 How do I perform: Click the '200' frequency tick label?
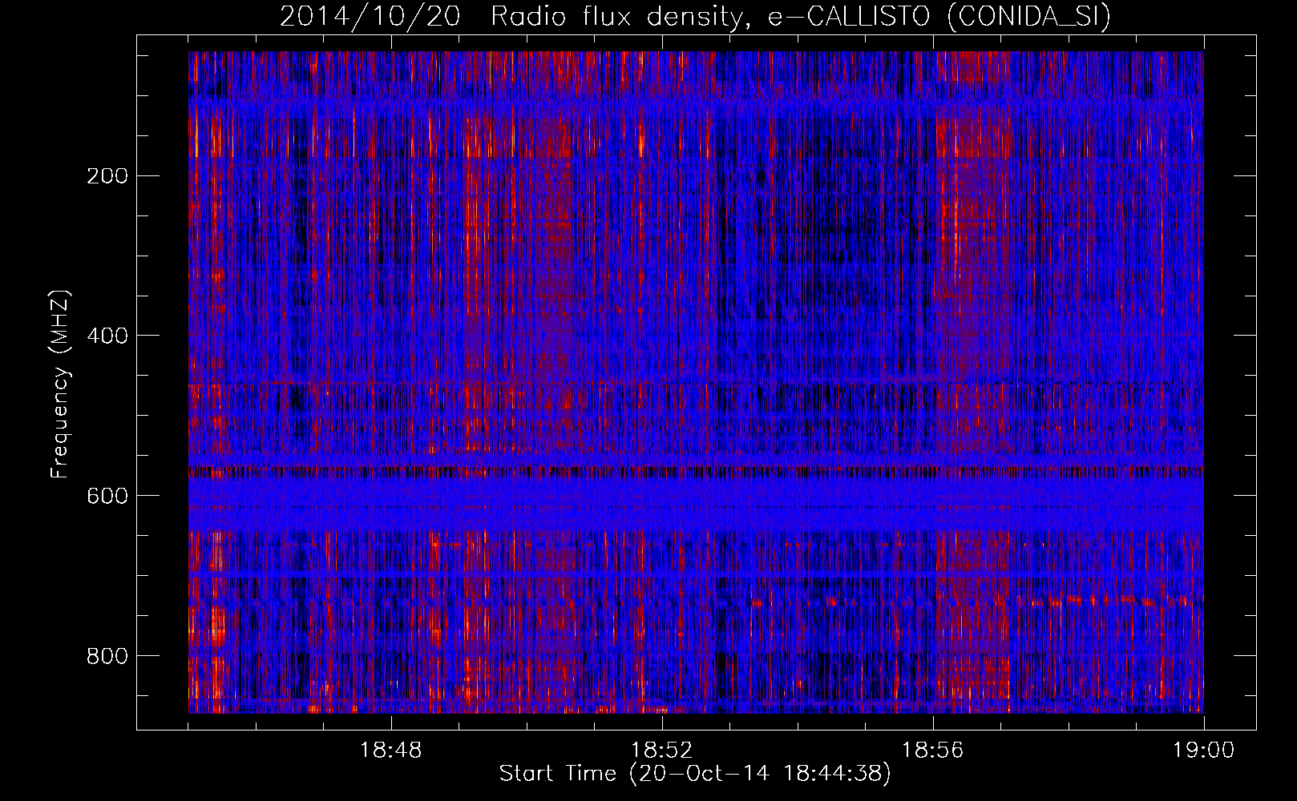pyautogui.click(x=107, y=175)
